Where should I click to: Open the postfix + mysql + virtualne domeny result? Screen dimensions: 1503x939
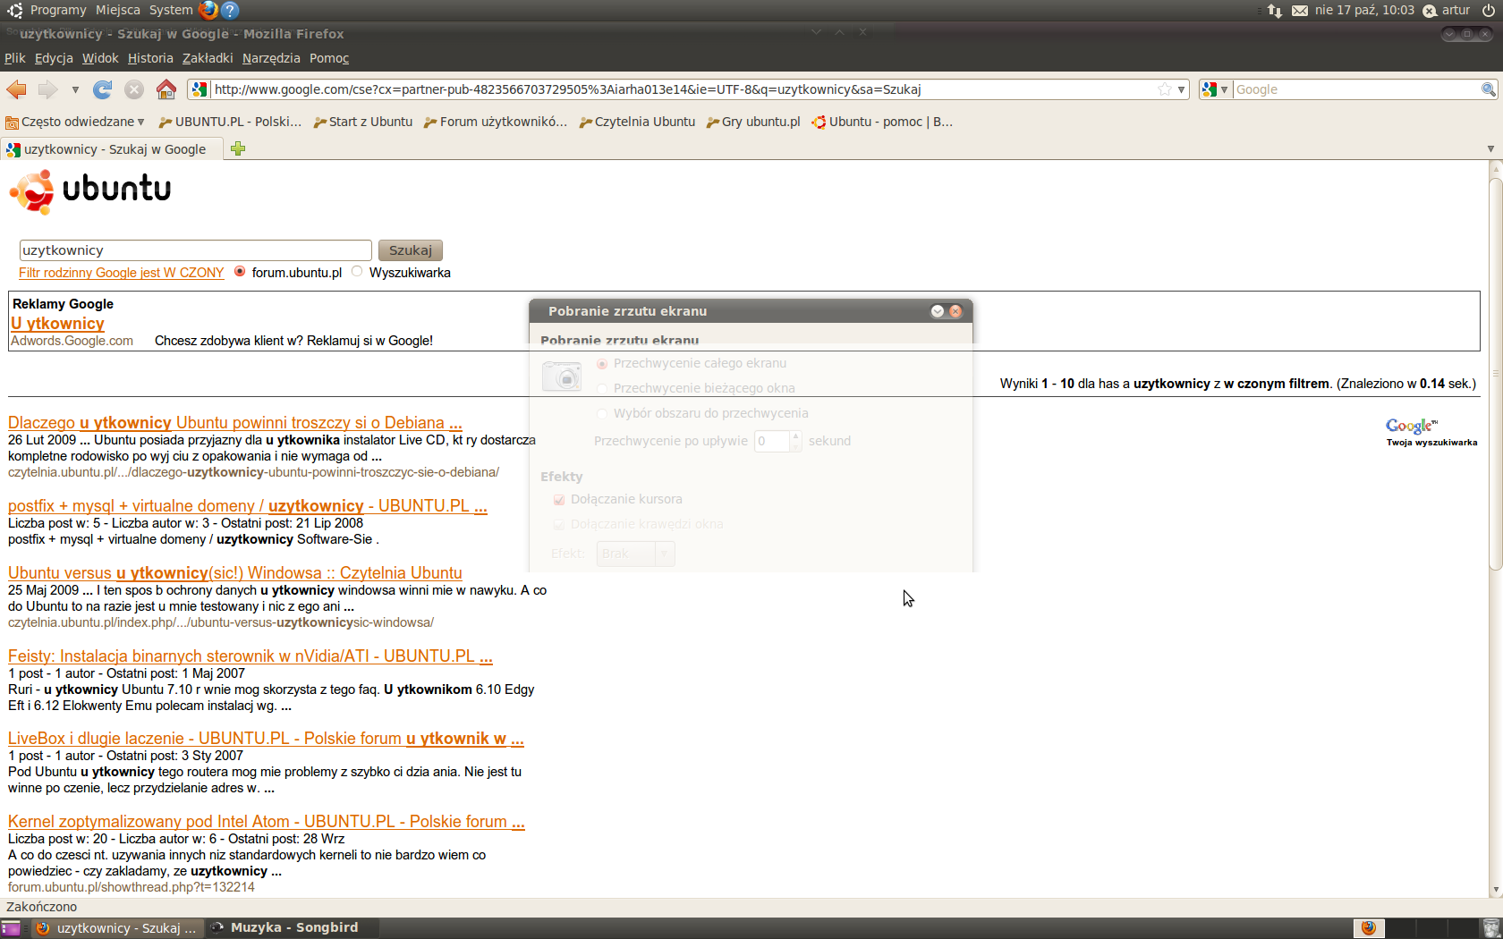point(248,505)
